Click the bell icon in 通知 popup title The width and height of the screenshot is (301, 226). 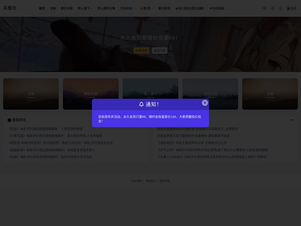pyautogui.click(x=141, y=104)
